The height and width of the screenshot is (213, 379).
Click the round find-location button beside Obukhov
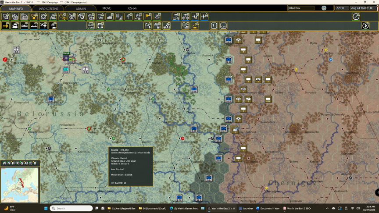coord(324,8)
